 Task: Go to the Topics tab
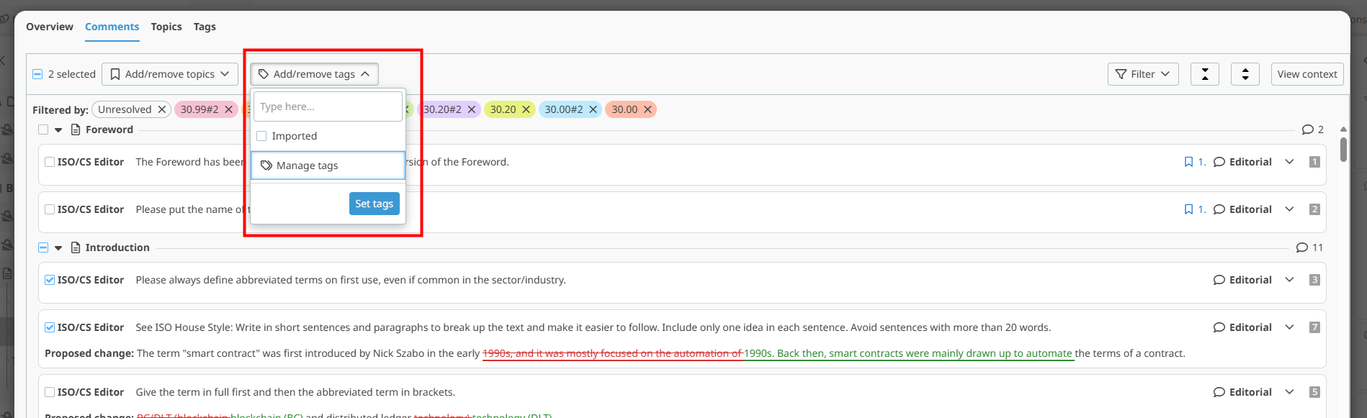166,27
